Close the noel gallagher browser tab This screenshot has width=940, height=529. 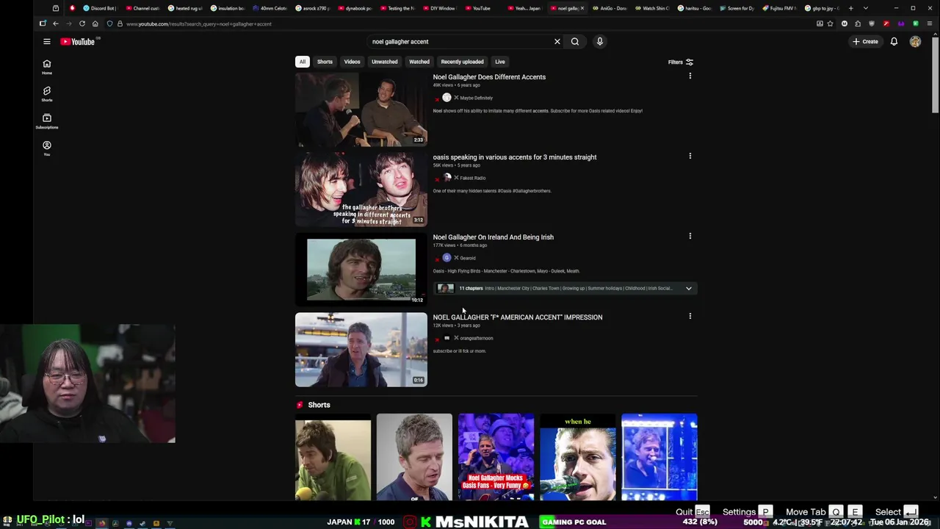pos(583,8)
